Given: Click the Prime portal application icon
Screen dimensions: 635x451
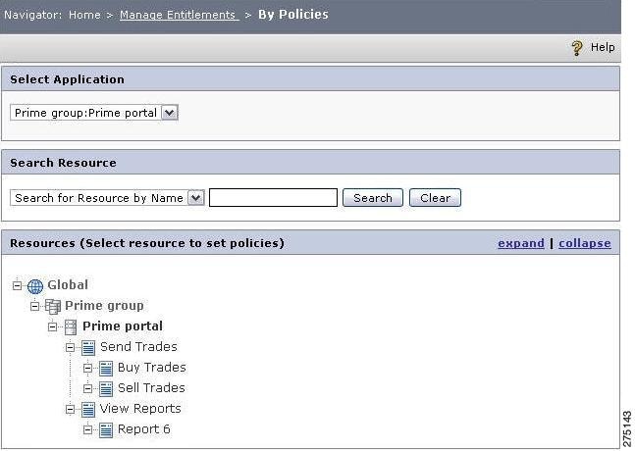Looking at the screenshot, I should [71, 327].
